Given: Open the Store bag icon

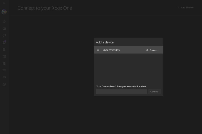Looking at the screenshot, I should click(4, 63).
